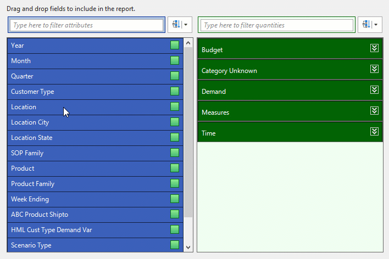389x259 pixels.
Task: Click the Time group title text
Action: 209,133
